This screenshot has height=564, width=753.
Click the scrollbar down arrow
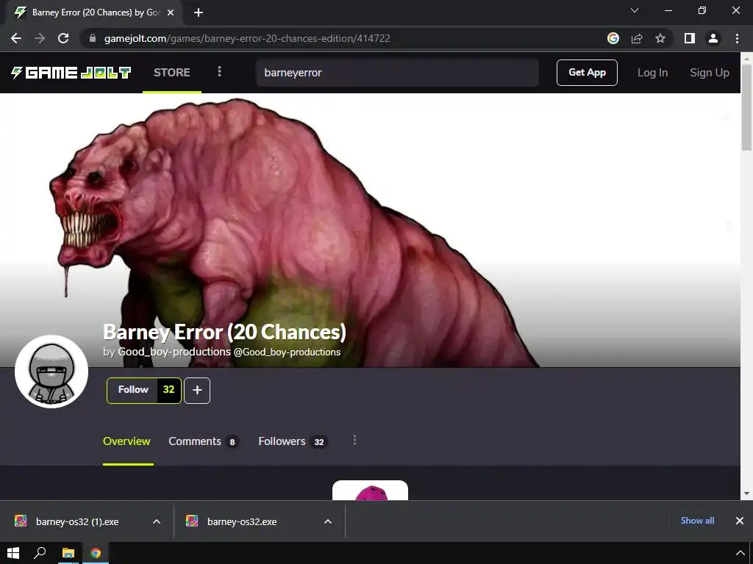point(747,493)
